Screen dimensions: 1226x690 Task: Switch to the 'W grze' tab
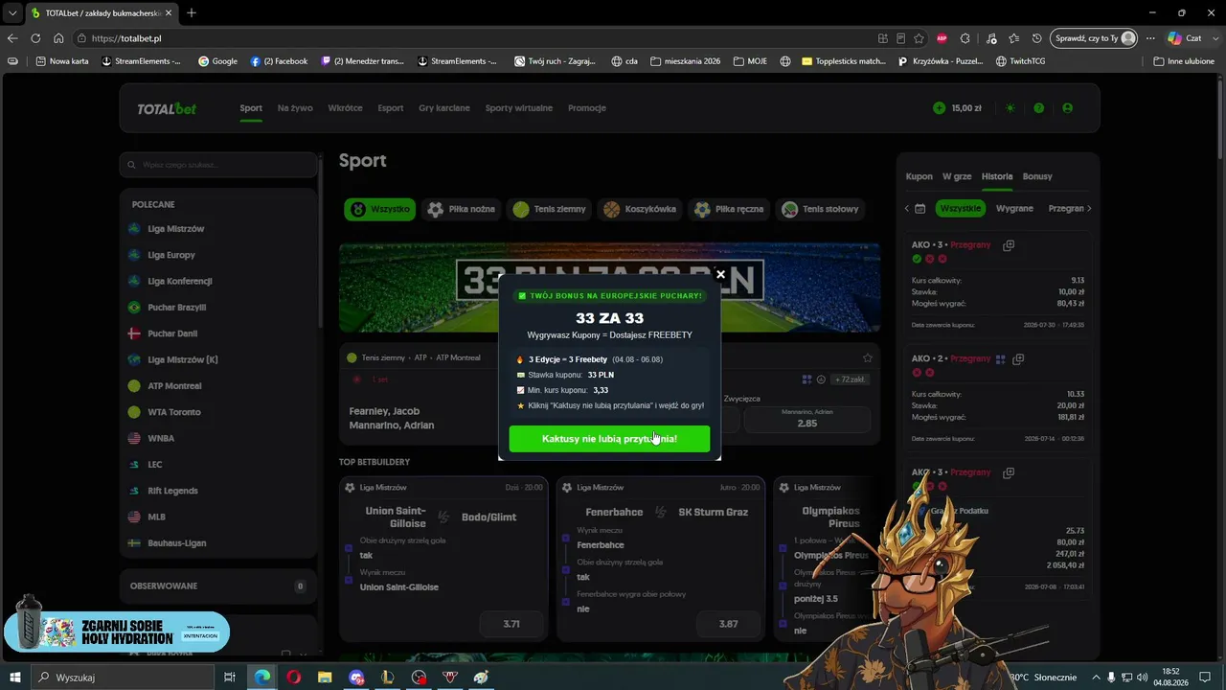957,176
